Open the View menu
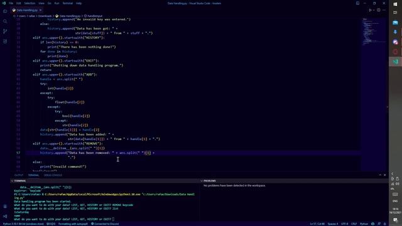The image size is (402, 226). [41, 3]
